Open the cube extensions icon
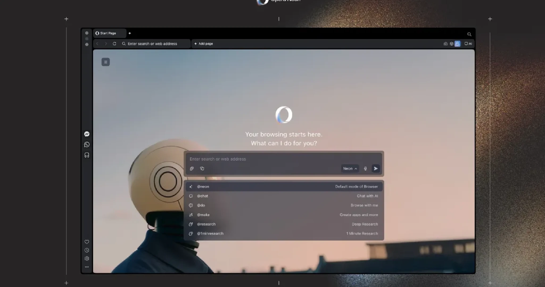545x287 pixels. [x=452, y=44]
